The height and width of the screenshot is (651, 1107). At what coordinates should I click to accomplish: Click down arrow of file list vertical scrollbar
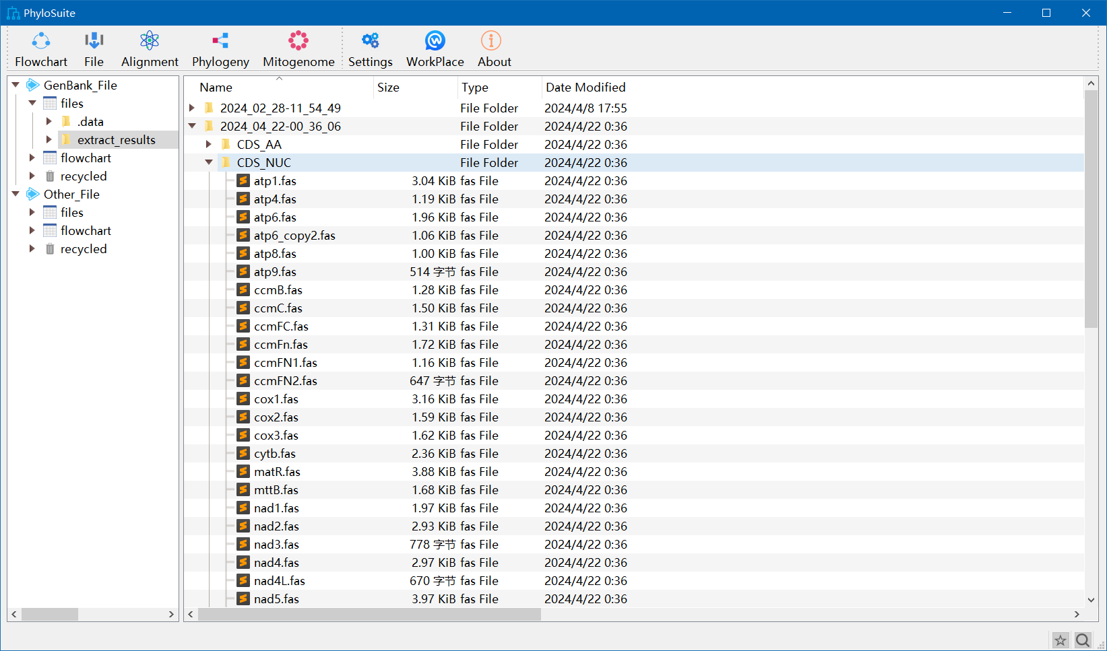pos(1092,600)
